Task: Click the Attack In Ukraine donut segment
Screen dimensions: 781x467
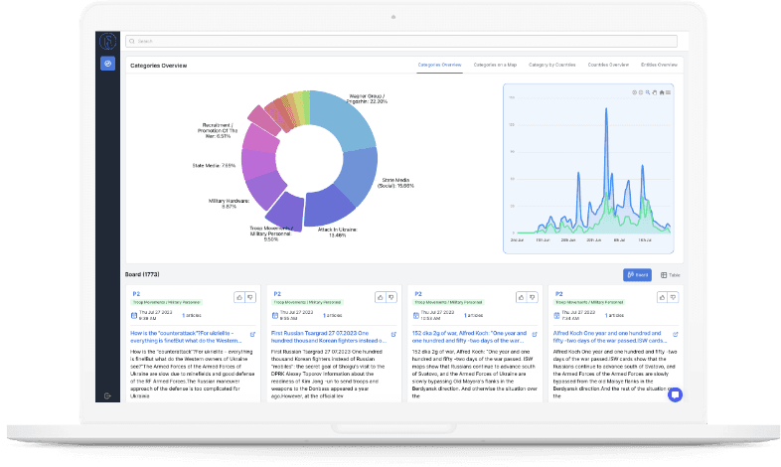Action: pyautogui.click(x=326, y=207)
